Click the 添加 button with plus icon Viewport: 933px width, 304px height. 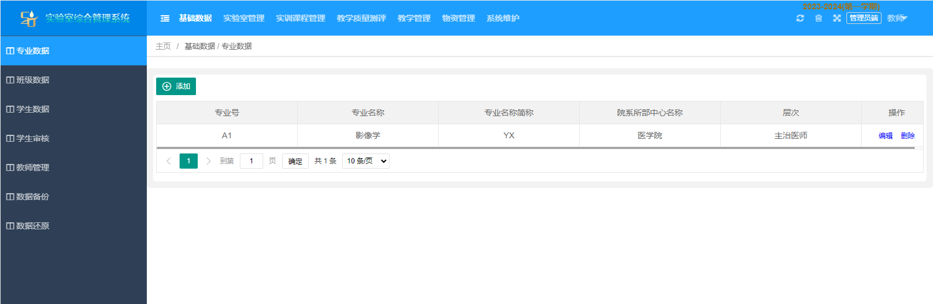pyautogui.click(x=176, y=86)
